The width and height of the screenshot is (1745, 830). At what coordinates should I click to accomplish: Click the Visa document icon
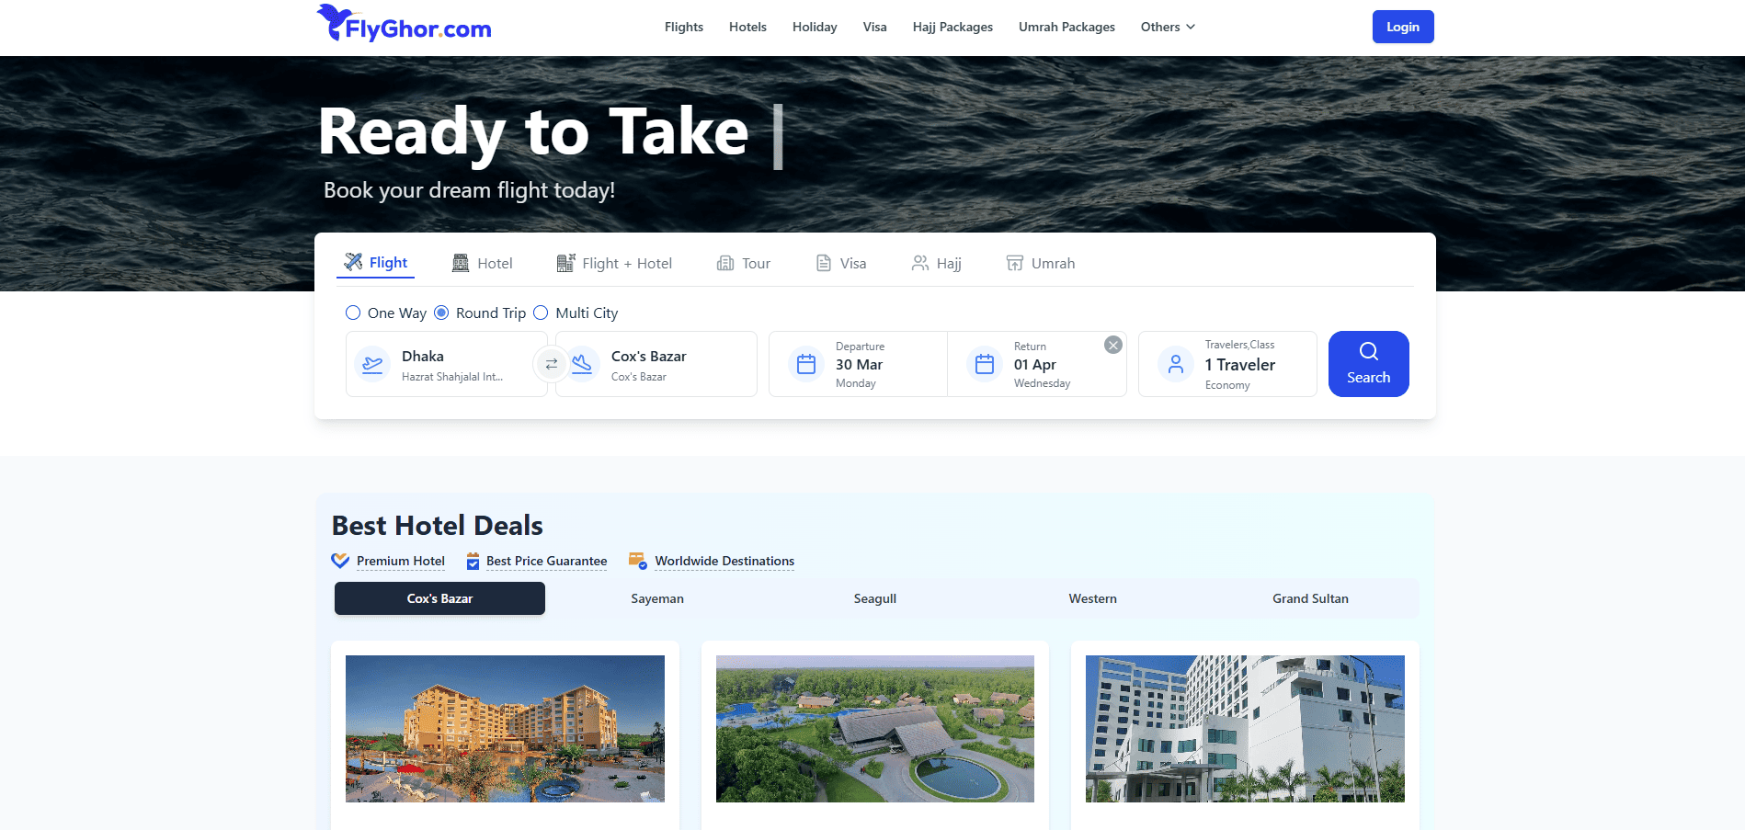(x=824, y=263)
